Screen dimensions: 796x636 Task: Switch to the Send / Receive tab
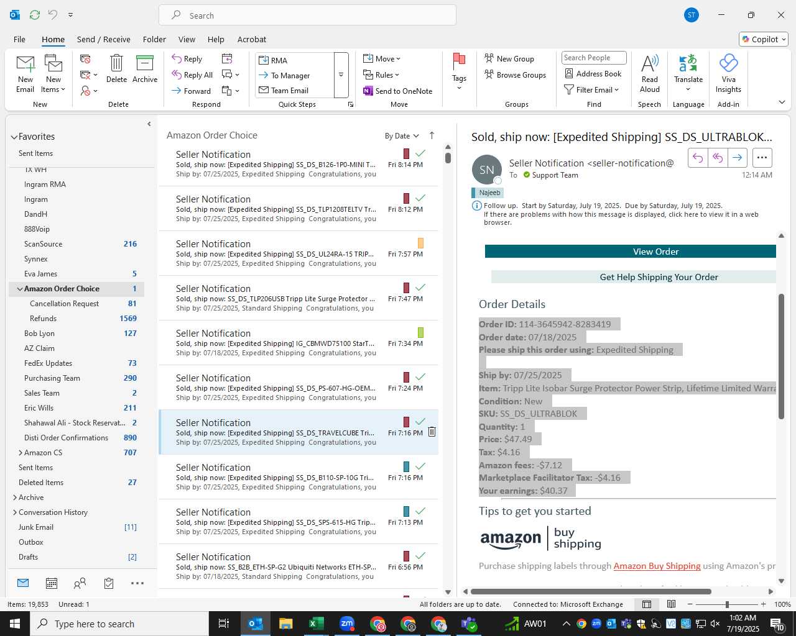pyautogui.click(x=104, y=39)
